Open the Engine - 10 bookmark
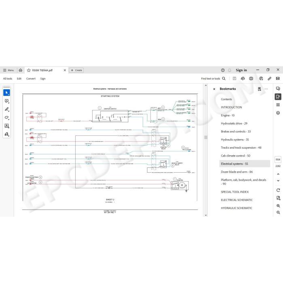Viewport: 283px width, 283px height. [228, 115]
